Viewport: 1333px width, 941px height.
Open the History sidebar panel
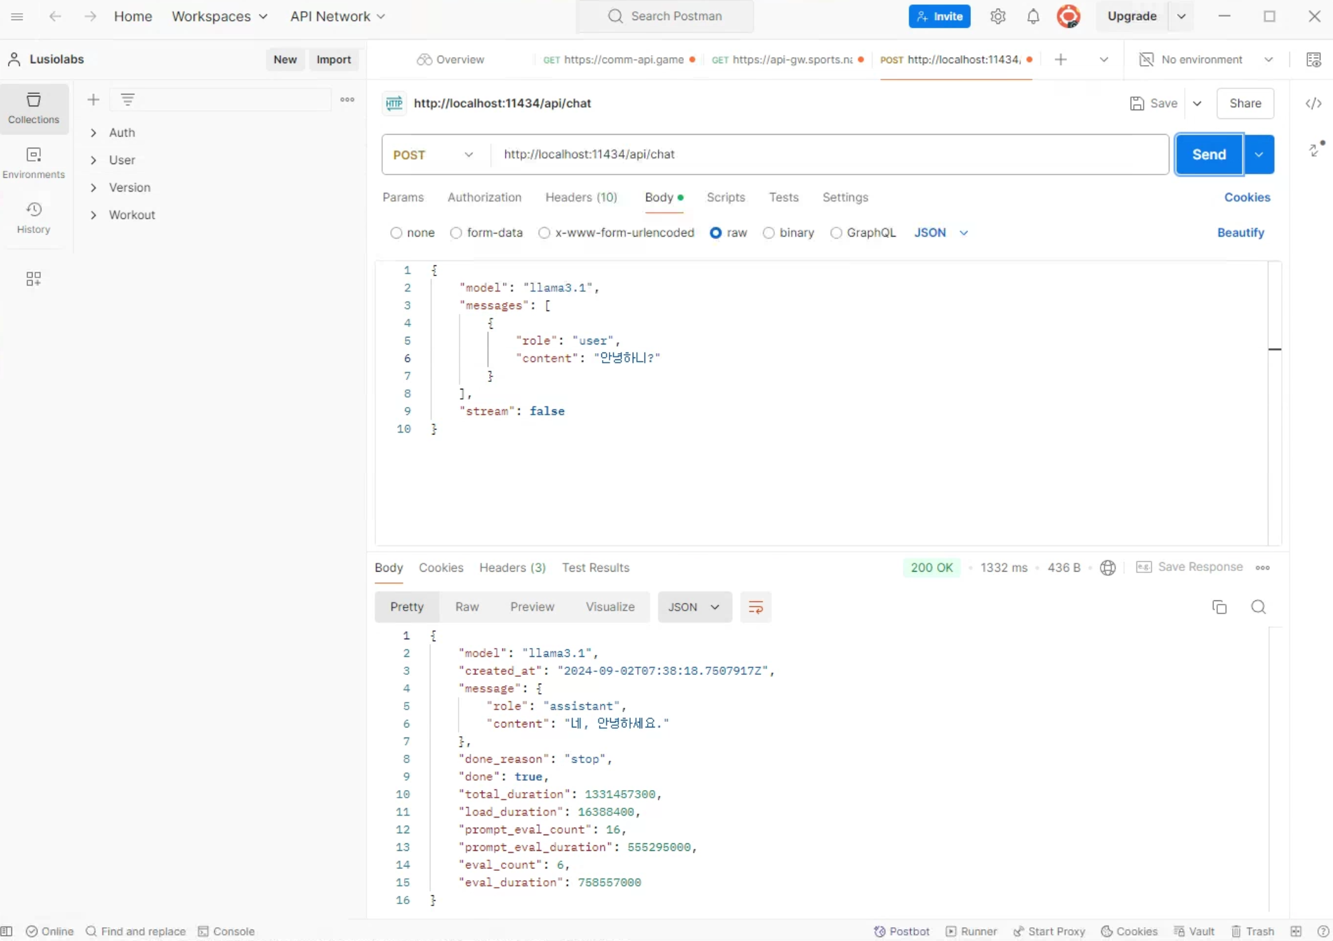click(33, 217)
